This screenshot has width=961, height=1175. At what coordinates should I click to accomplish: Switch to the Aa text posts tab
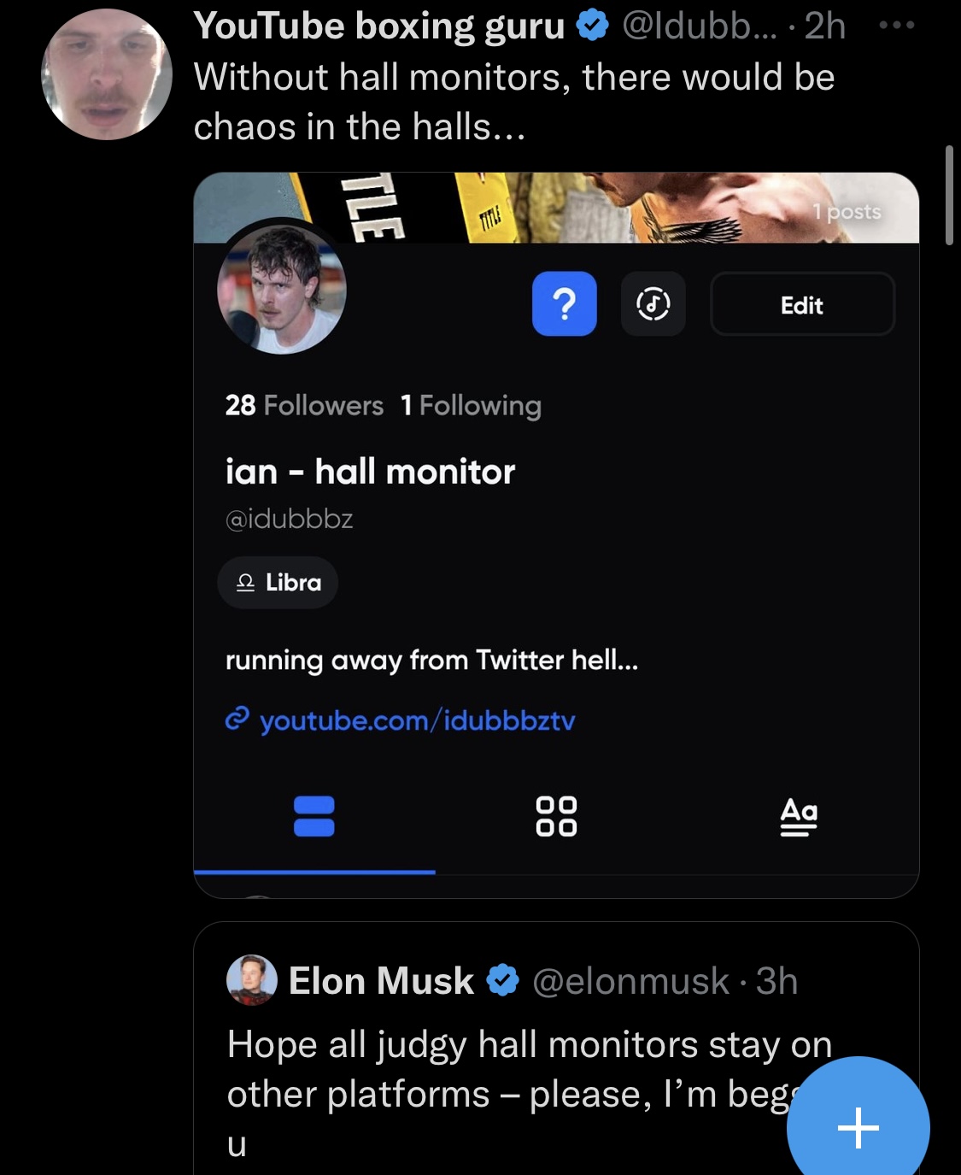point(799,816)
